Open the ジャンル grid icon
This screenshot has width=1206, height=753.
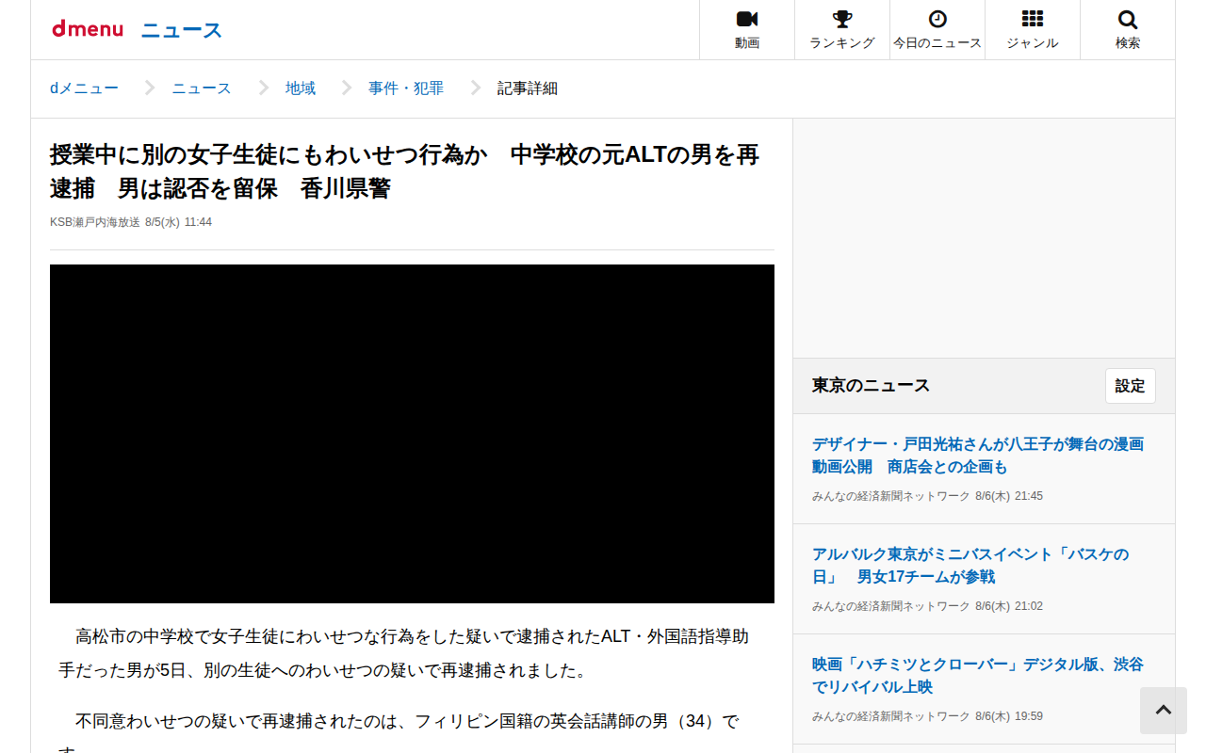[x=1033, y=20]
